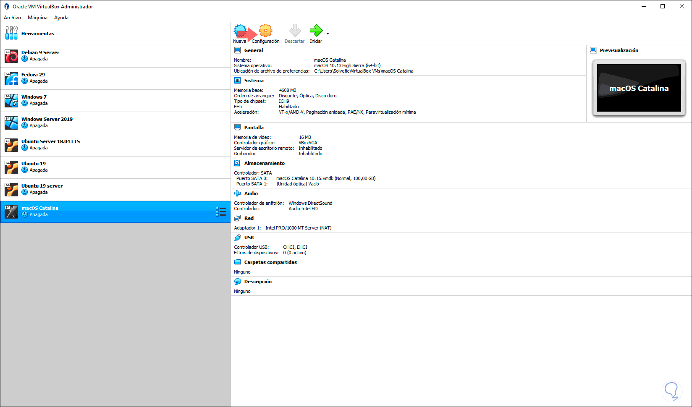Screen dimensions: 692x407
Task: Click the Red network section icon
Action: pos(238,218)
